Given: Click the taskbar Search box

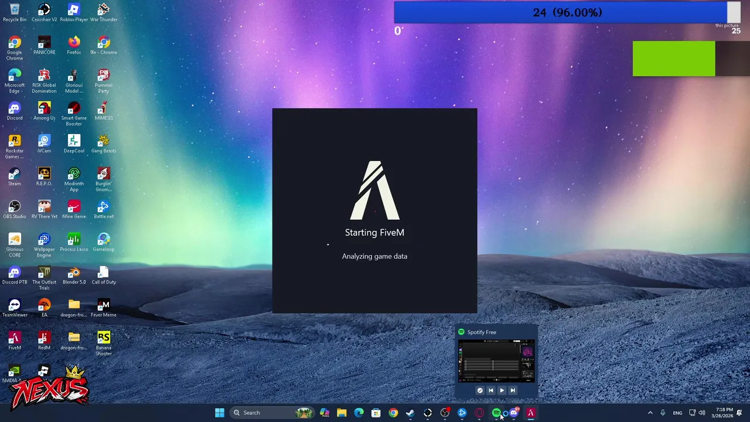Looking at the screenshot, I should (272, 413).
